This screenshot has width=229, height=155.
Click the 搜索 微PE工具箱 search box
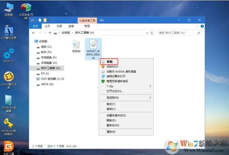pyautogui.click(x=180, y=33)
